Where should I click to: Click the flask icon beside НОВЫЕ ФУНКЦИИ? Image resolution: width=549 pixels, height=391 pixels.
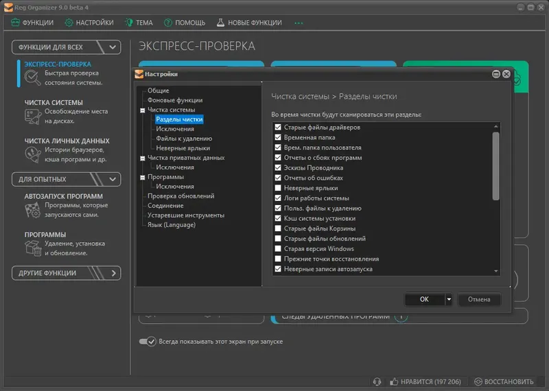tap(220, 23)
